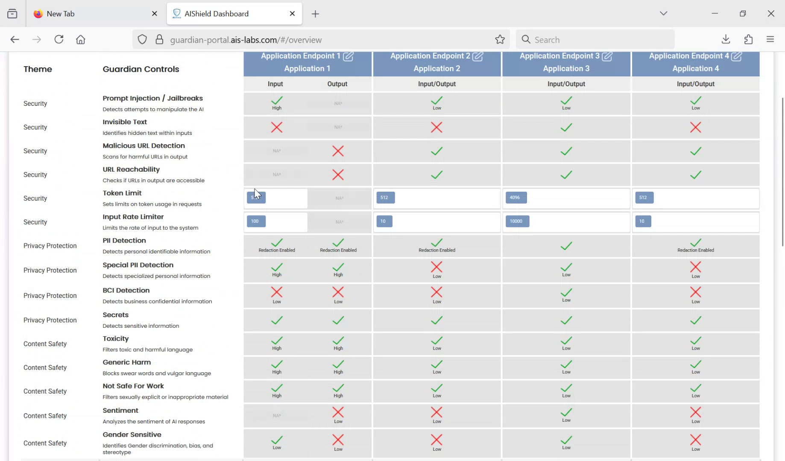Click the Token Limit 512 field for Application 2
Image resolution: width=785 pixels, height=461 pixels.
coord(385,198)
